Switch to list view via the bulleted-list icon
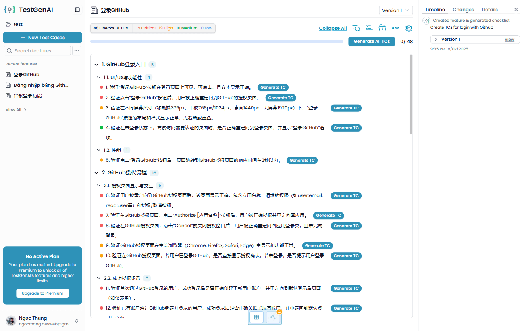Viewport: 528px width, 331px height. pyautogui.click(x=369, y=28)
